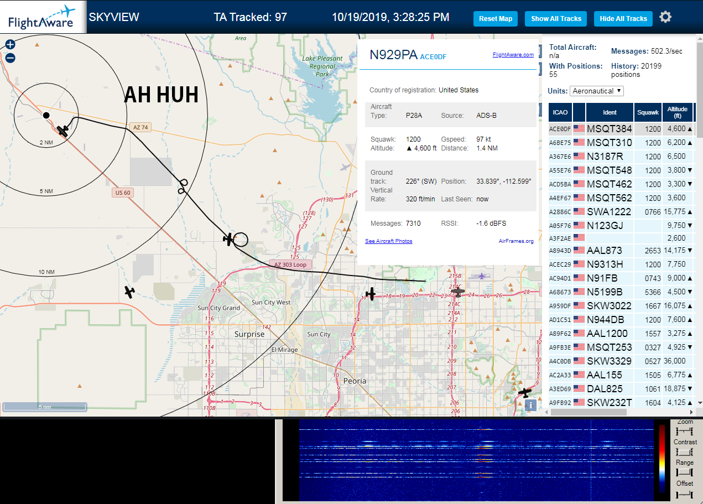The width and height of the screenshot is (703, 504).
Task: Select the aircraft icon beside the small circle on track
Action: (x=228, y=239)
